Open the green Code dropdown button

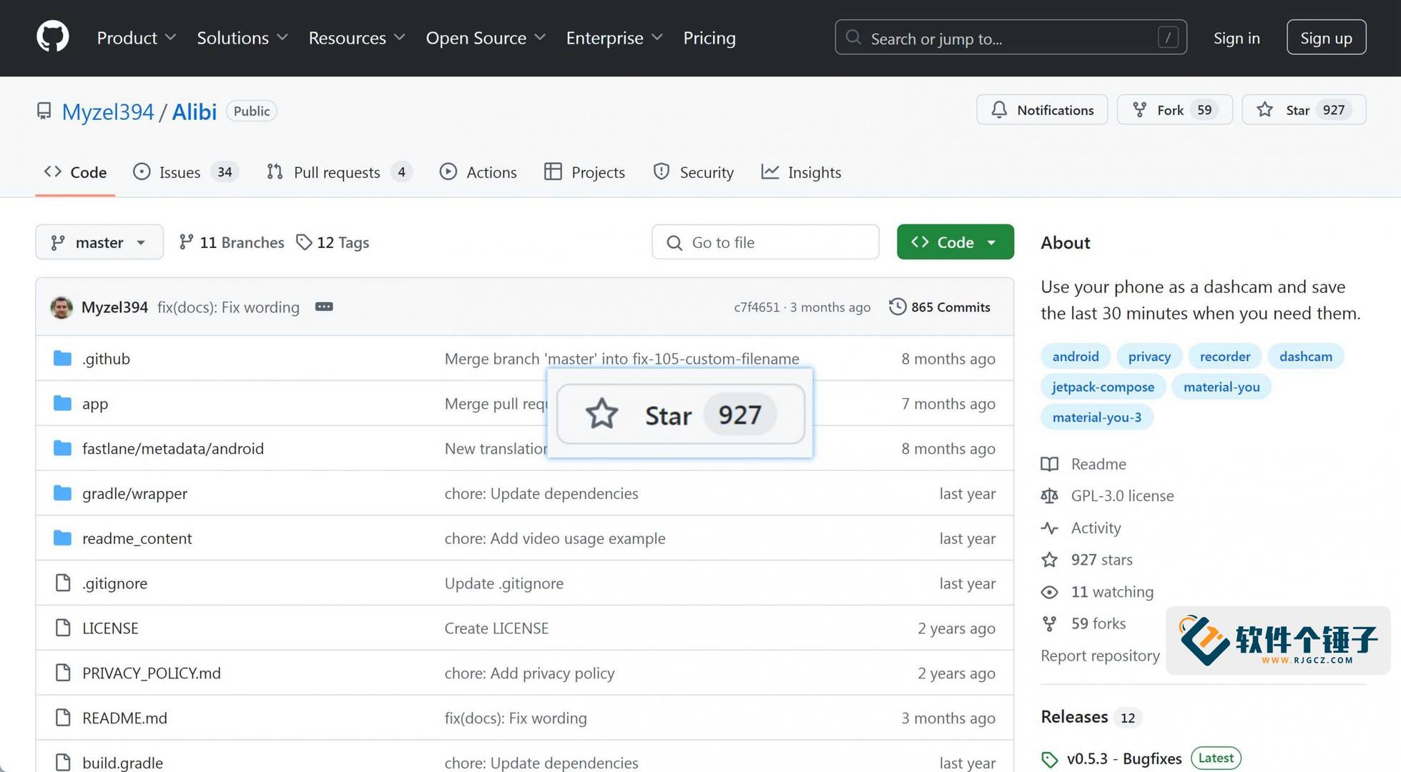point(955,242)
